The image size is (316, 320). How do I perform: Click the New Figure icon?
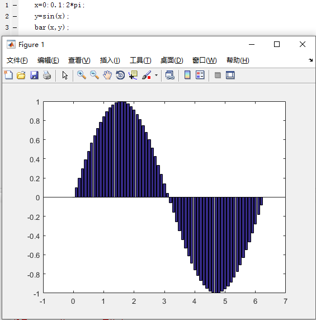[8, 75]
